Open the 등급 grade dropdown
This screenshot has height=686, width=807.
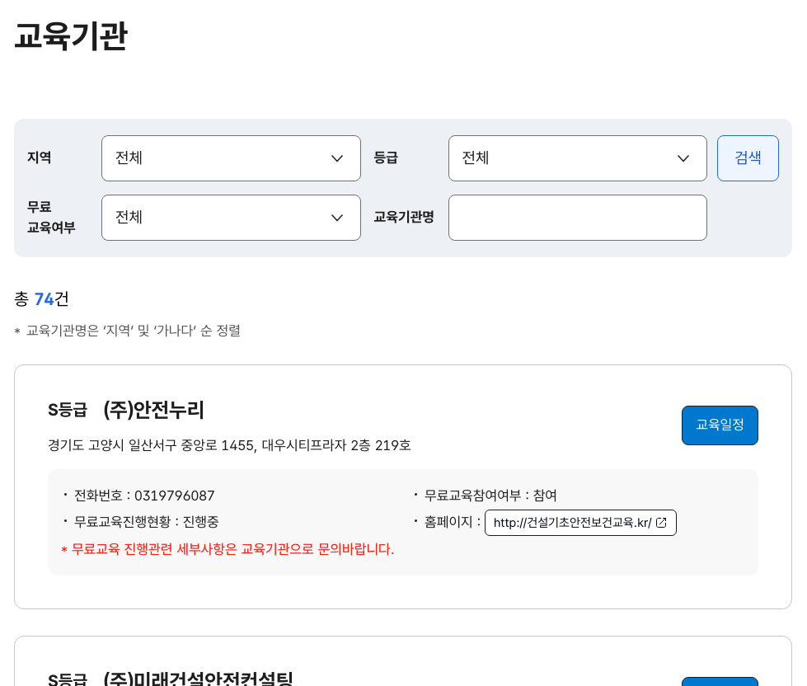578,158
